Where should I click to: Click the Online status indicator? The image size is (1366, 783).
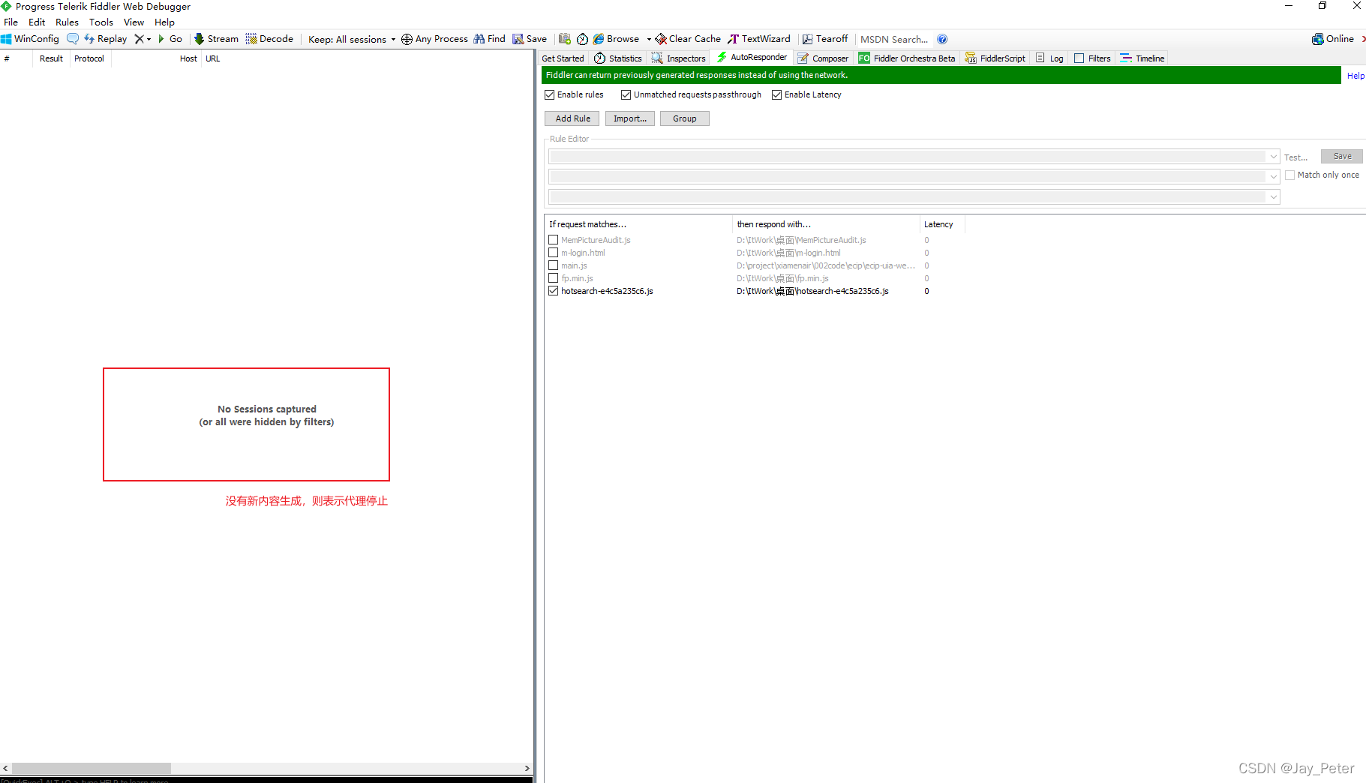point(1333,39)
